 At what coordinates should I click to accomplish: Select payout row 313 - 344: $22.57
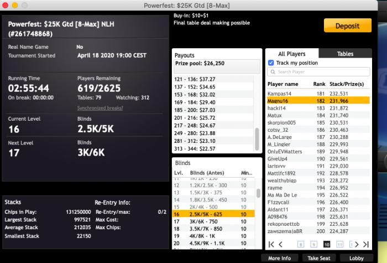click(213, 148)
